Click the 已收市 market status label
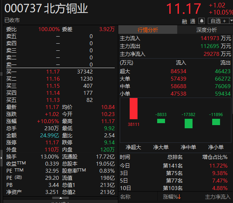The width and height of the screenshot is (233, 203). tap(12, 20)
